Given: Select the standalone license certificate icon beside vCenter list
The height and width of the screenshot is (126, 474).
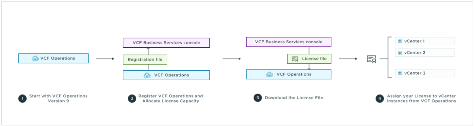Looking at the screenshot, I should [371, 59].
